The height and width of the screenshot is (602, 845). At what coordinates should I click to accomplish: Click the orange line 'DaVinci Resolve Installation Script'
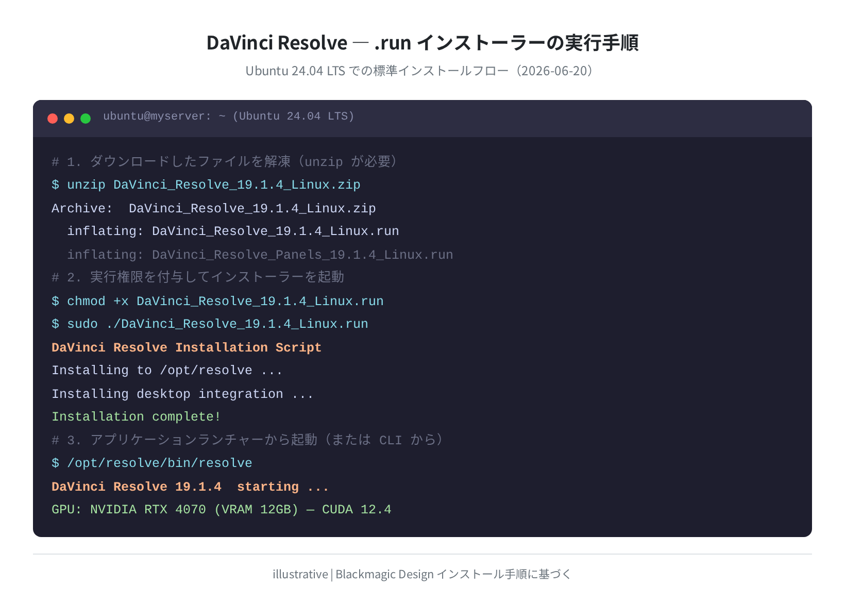pyautogui.click(x=187, y=347)
